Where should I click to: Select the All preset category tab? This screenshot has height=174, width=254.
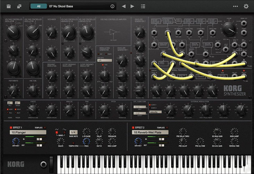39,6
